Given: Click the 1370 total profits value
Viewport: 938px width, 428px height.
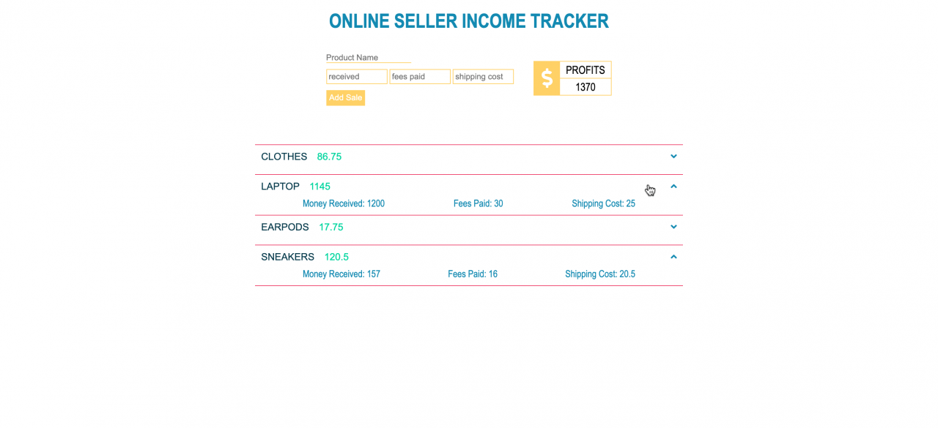Looking at the screenshot, I should tap(585, 87).
